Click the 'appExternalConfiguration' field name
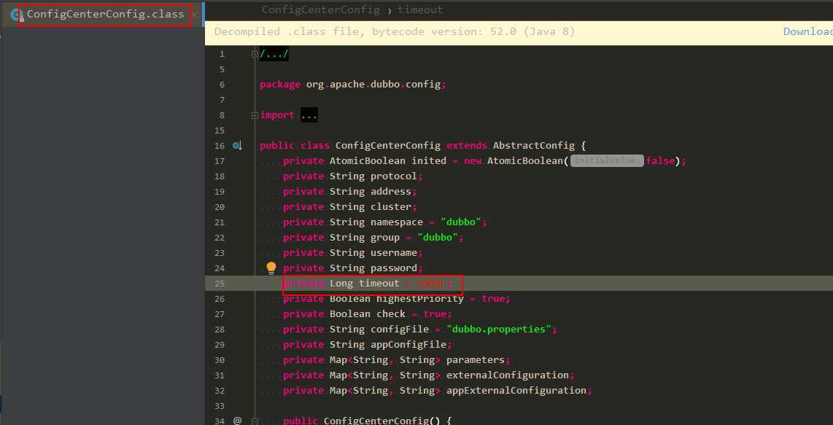Screen dimensions: 833x425 [516, 391]
